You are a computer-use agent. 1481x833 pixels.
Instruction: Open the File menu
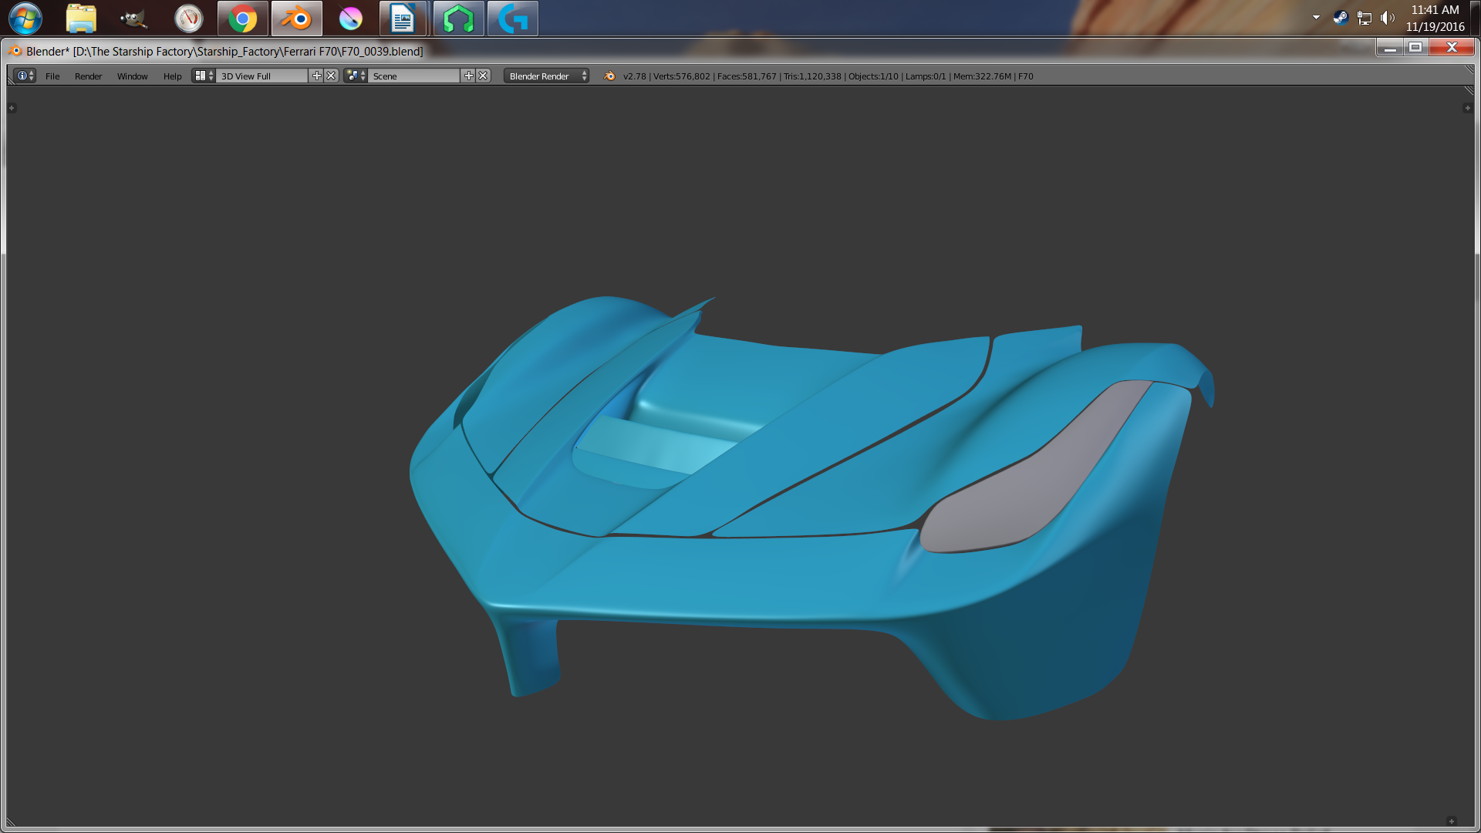coord(52,76)
